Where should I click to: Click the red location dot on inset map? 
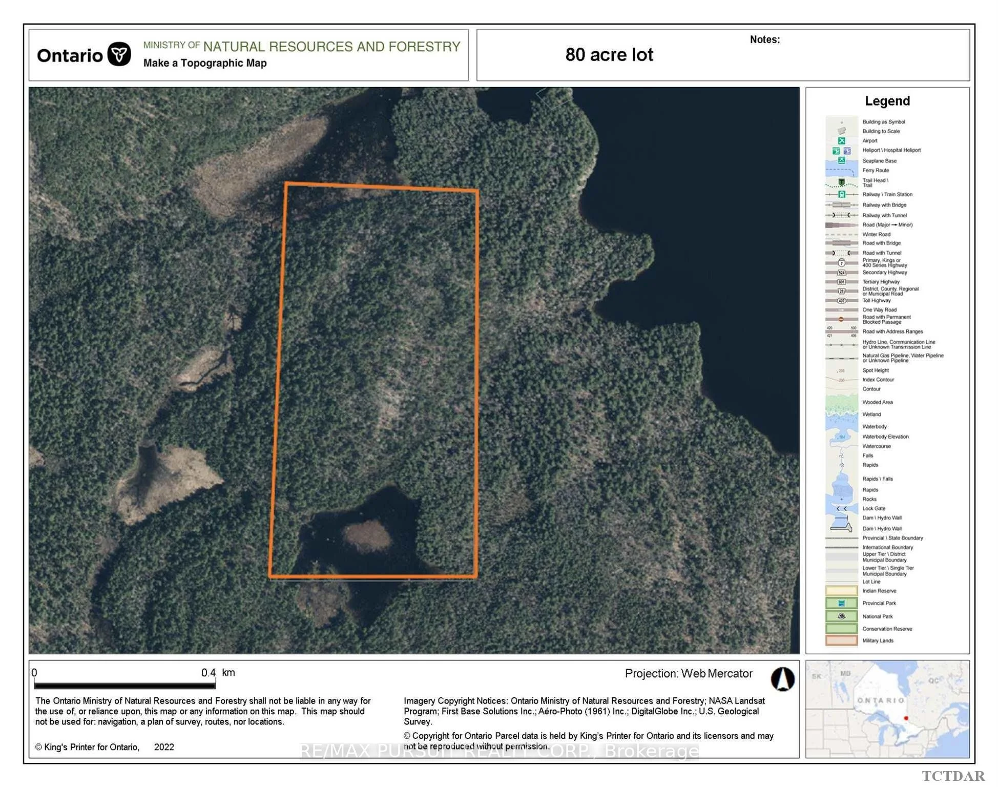[906, 718]
